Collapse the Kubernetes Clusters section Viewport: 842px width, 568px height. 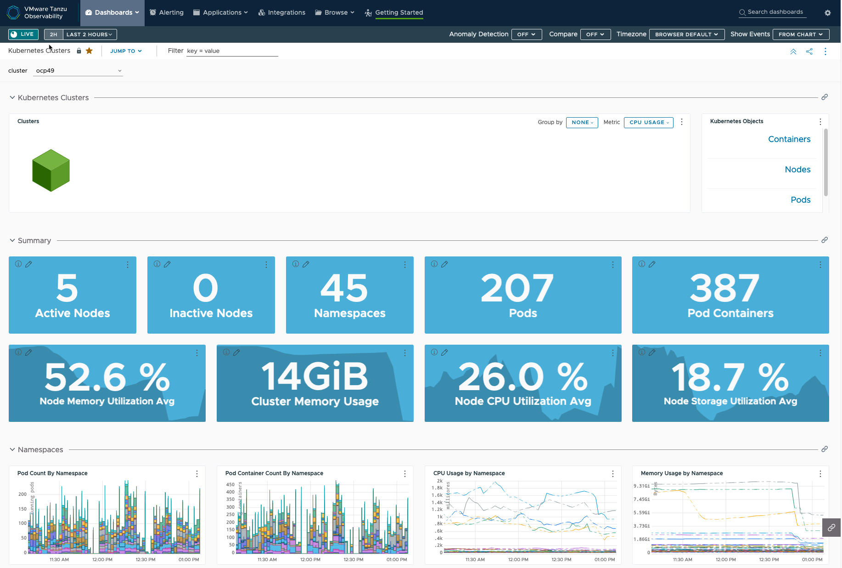click(x=12, y=97)
